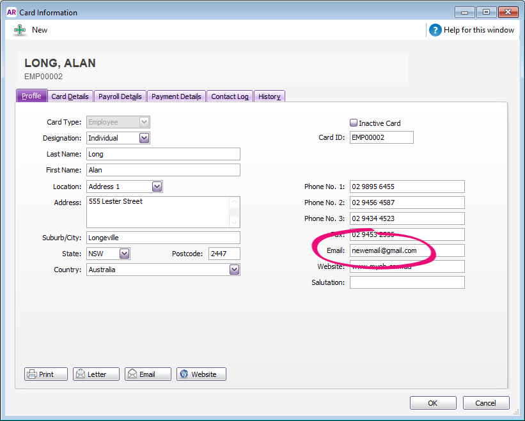Click the Cancel button

click(x=485, y=403)
